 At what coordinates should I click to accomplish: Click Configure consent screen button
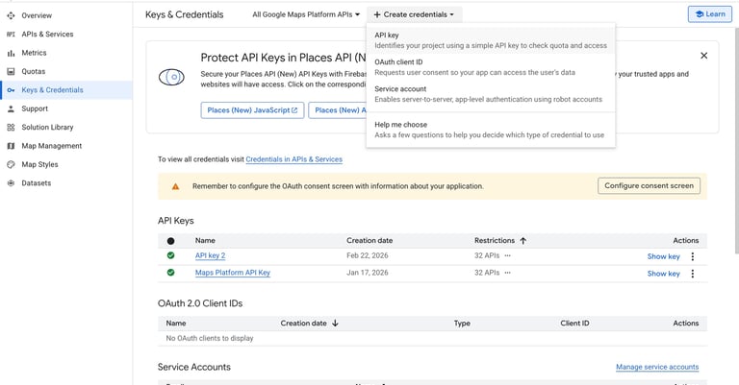(649, 185)
